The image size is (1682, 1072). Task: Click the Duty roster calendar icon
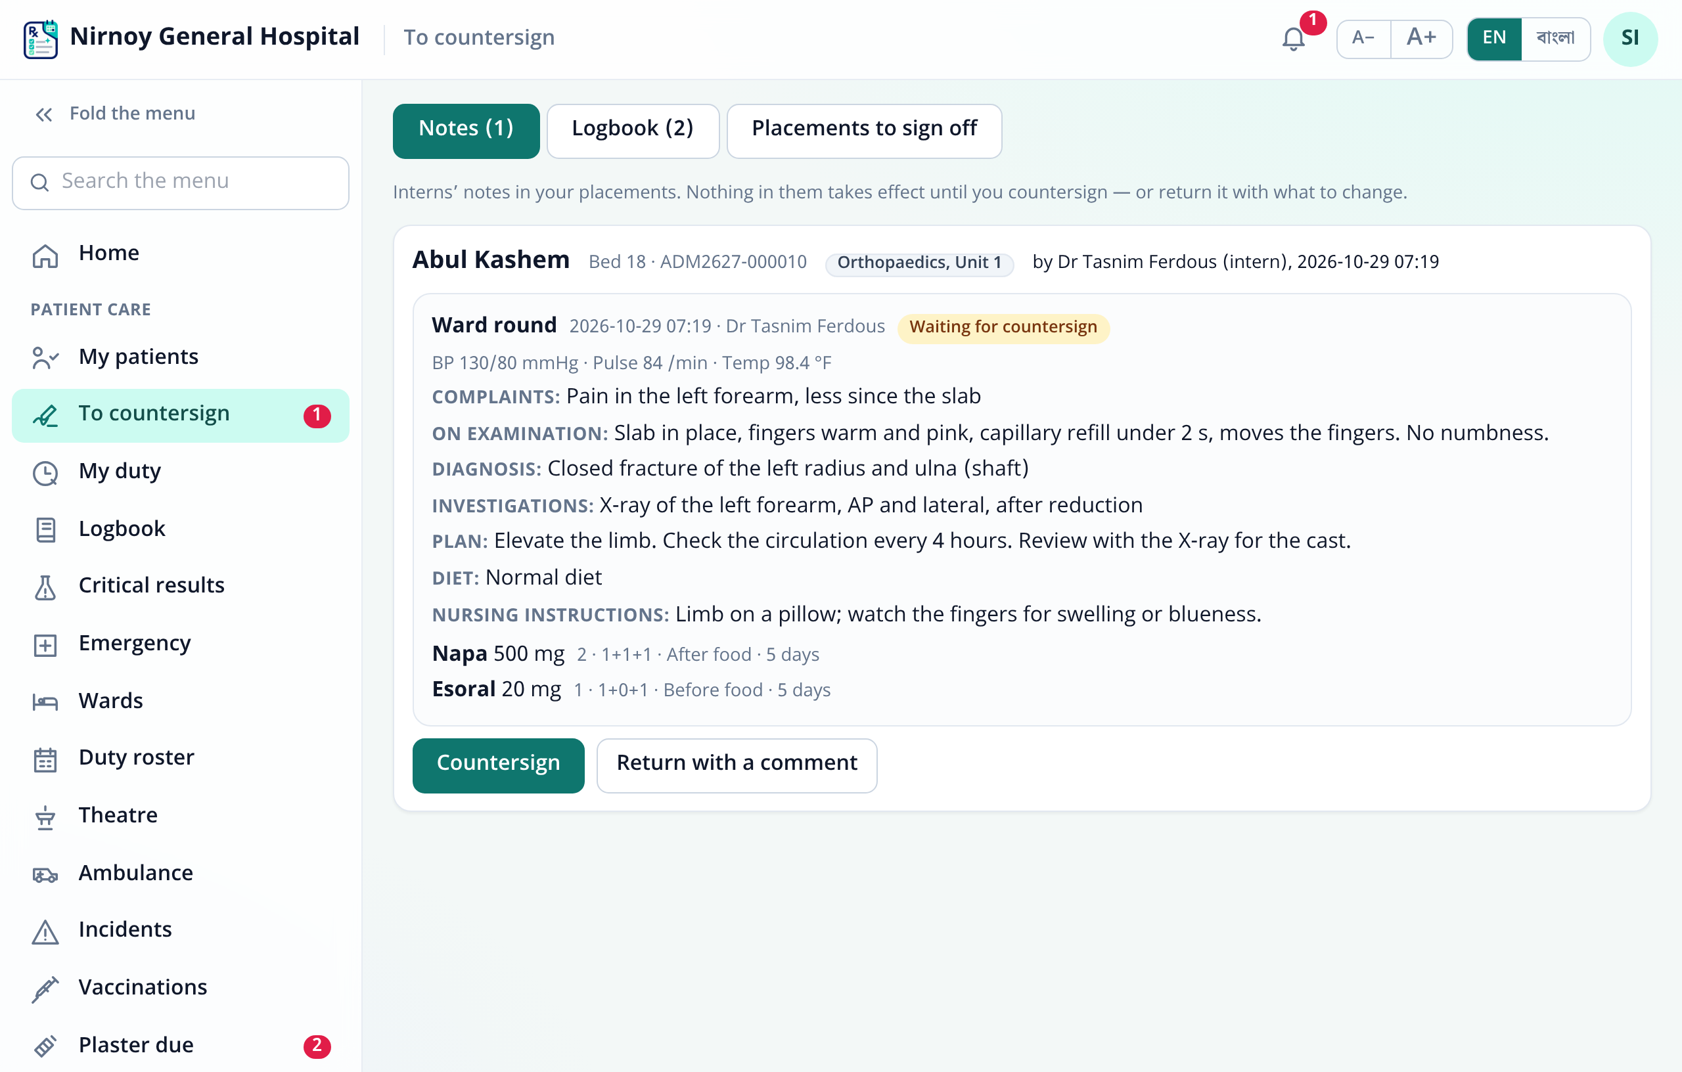coord(45,759)
